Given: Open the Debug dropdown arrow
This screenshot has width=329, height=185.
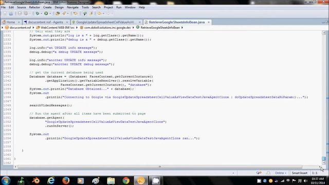Looking at the screenshot, I should [x=41, y=14].
